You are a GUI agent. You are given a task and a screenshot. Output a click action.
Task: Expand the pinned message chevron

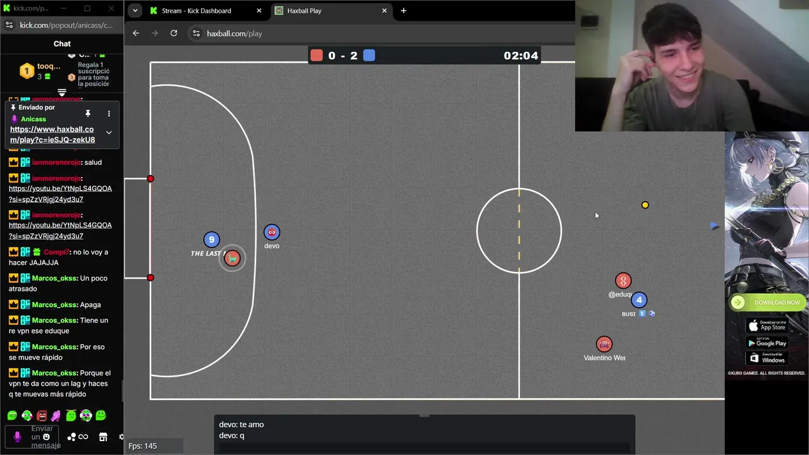click(x=109, y=133)
